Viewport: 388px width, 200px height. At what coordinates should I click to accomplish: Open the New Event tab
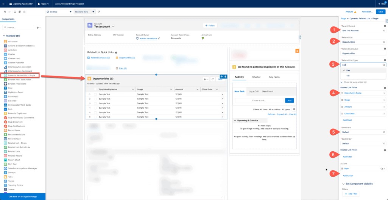pyautogui.click(x=268, y=91)
